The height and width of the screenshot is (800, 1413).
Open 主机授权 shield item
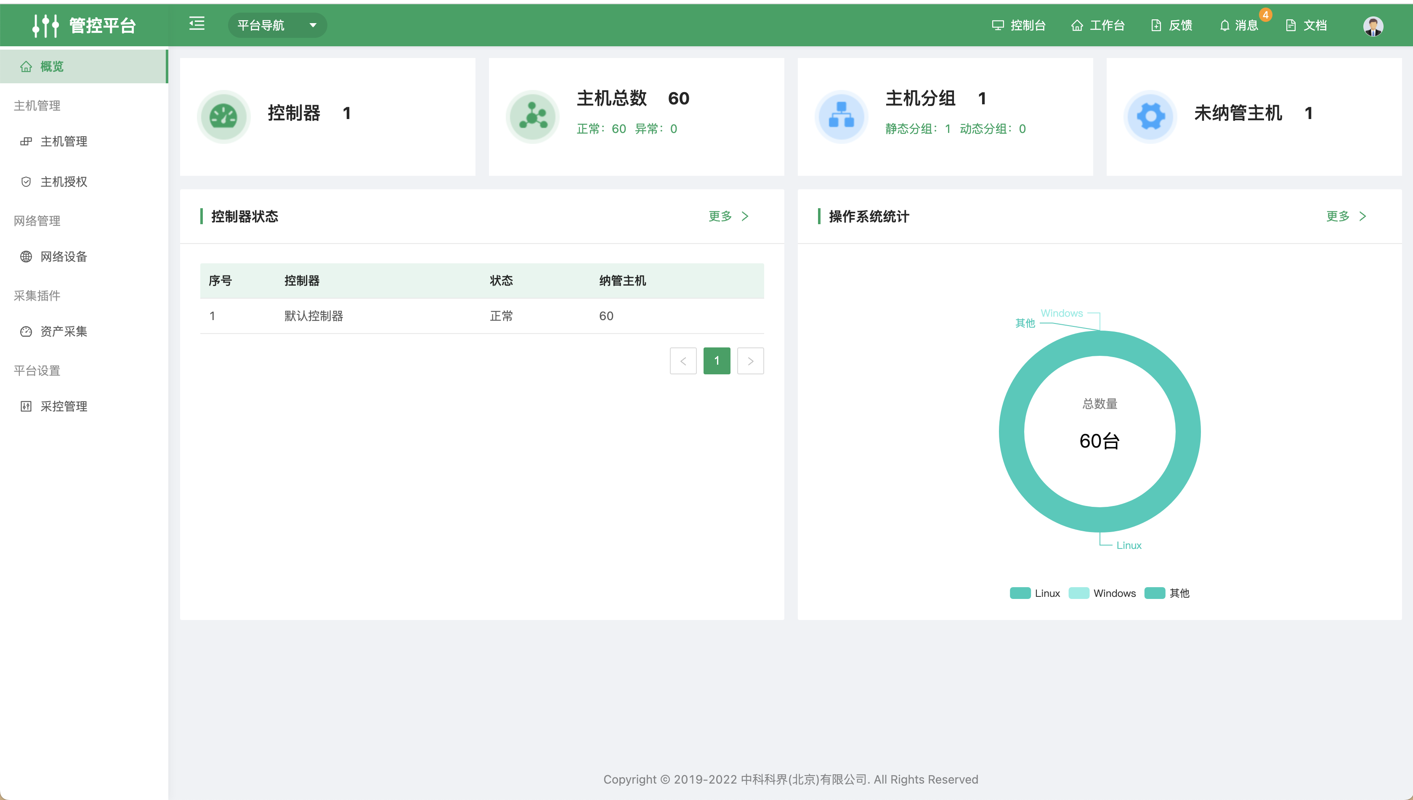click(x=84, y=182)
